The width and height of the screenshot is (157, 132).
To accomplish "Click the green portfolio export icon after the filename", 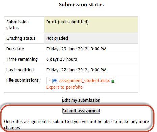I will click(113, 81).
